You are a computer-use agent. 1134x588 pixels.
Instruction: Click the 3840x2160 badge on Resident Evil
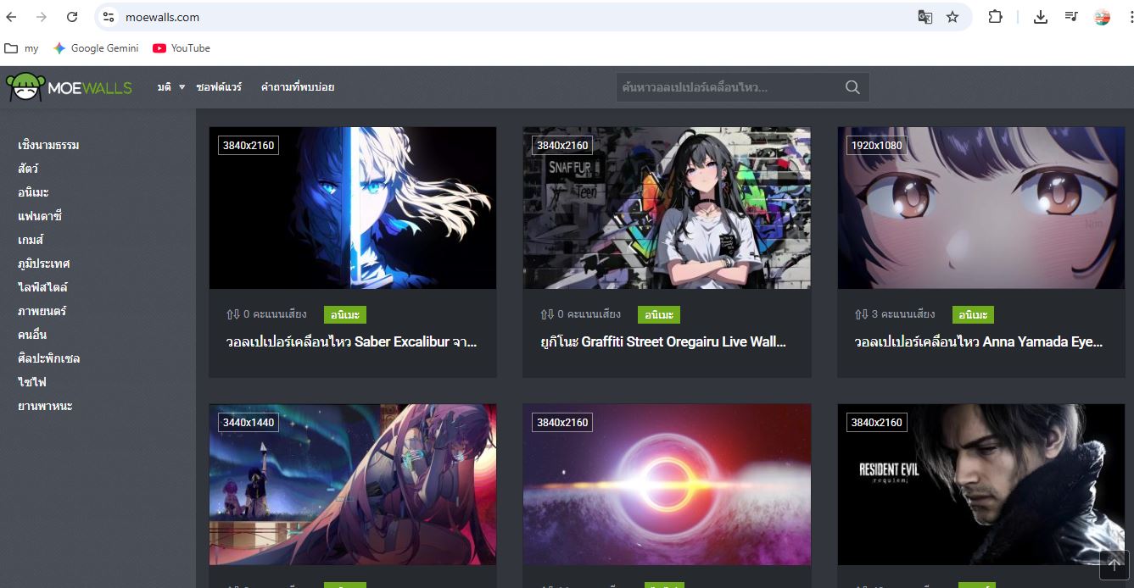877,422
